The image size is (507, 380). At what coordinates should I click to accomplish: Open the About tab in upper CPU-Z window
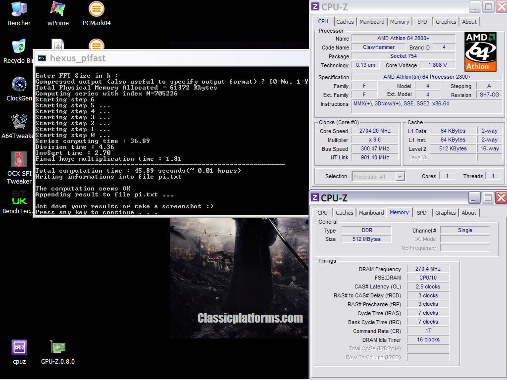coord(469,22)
